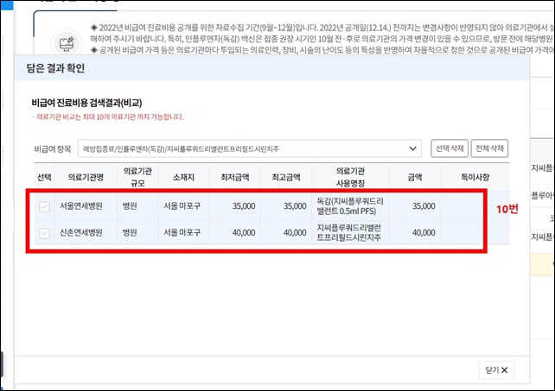
Task: Click the 특이사항 column header
Action: tap(475, 177)
